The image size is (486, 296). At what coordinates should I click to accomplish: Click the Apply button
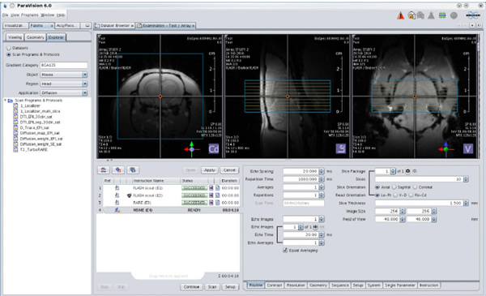click(x=210, y=170)
